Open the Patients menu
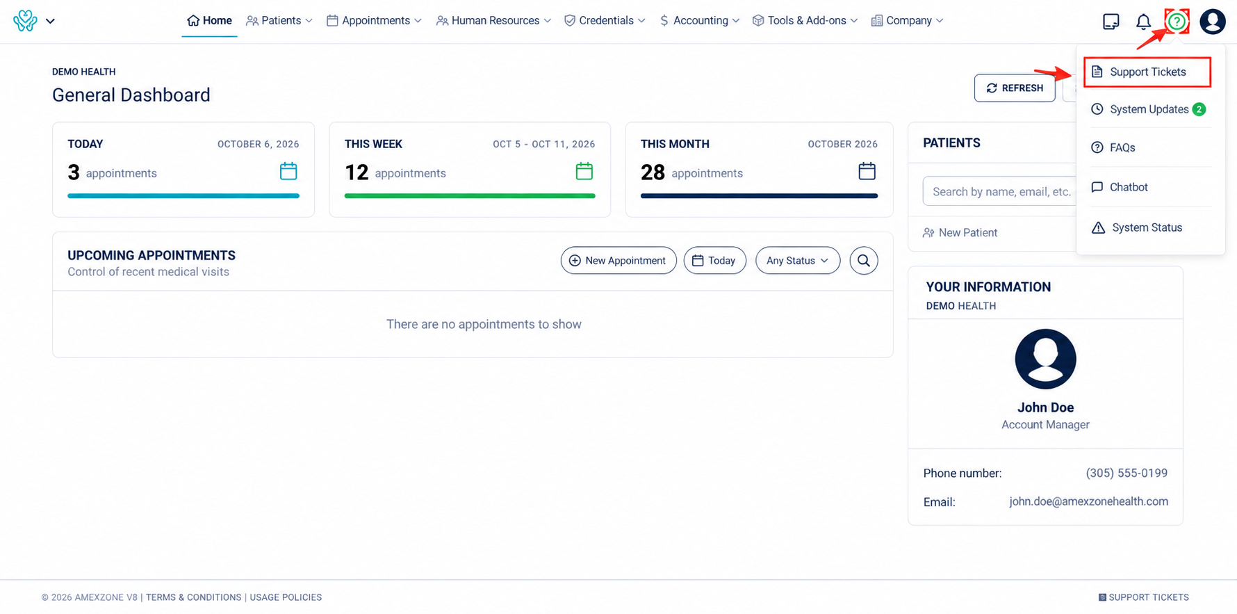Image resolution: width=1237 pixels, height=614 pixels. tap(279, 21)
